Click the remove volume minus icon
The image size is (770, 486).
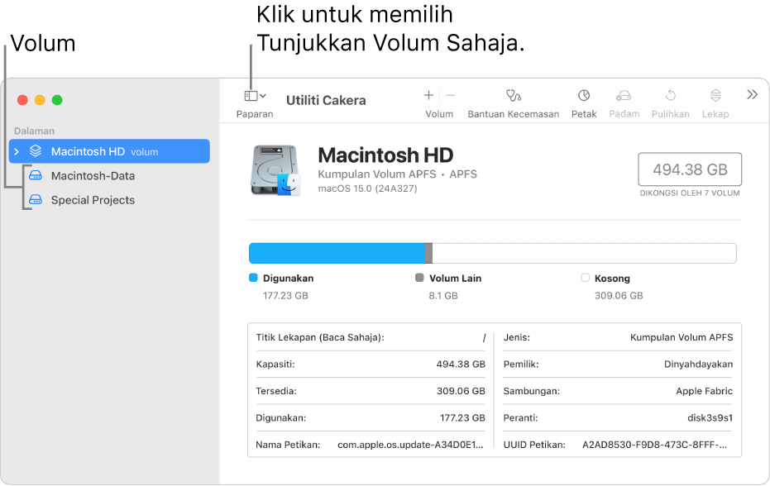(x=450, y=95)
